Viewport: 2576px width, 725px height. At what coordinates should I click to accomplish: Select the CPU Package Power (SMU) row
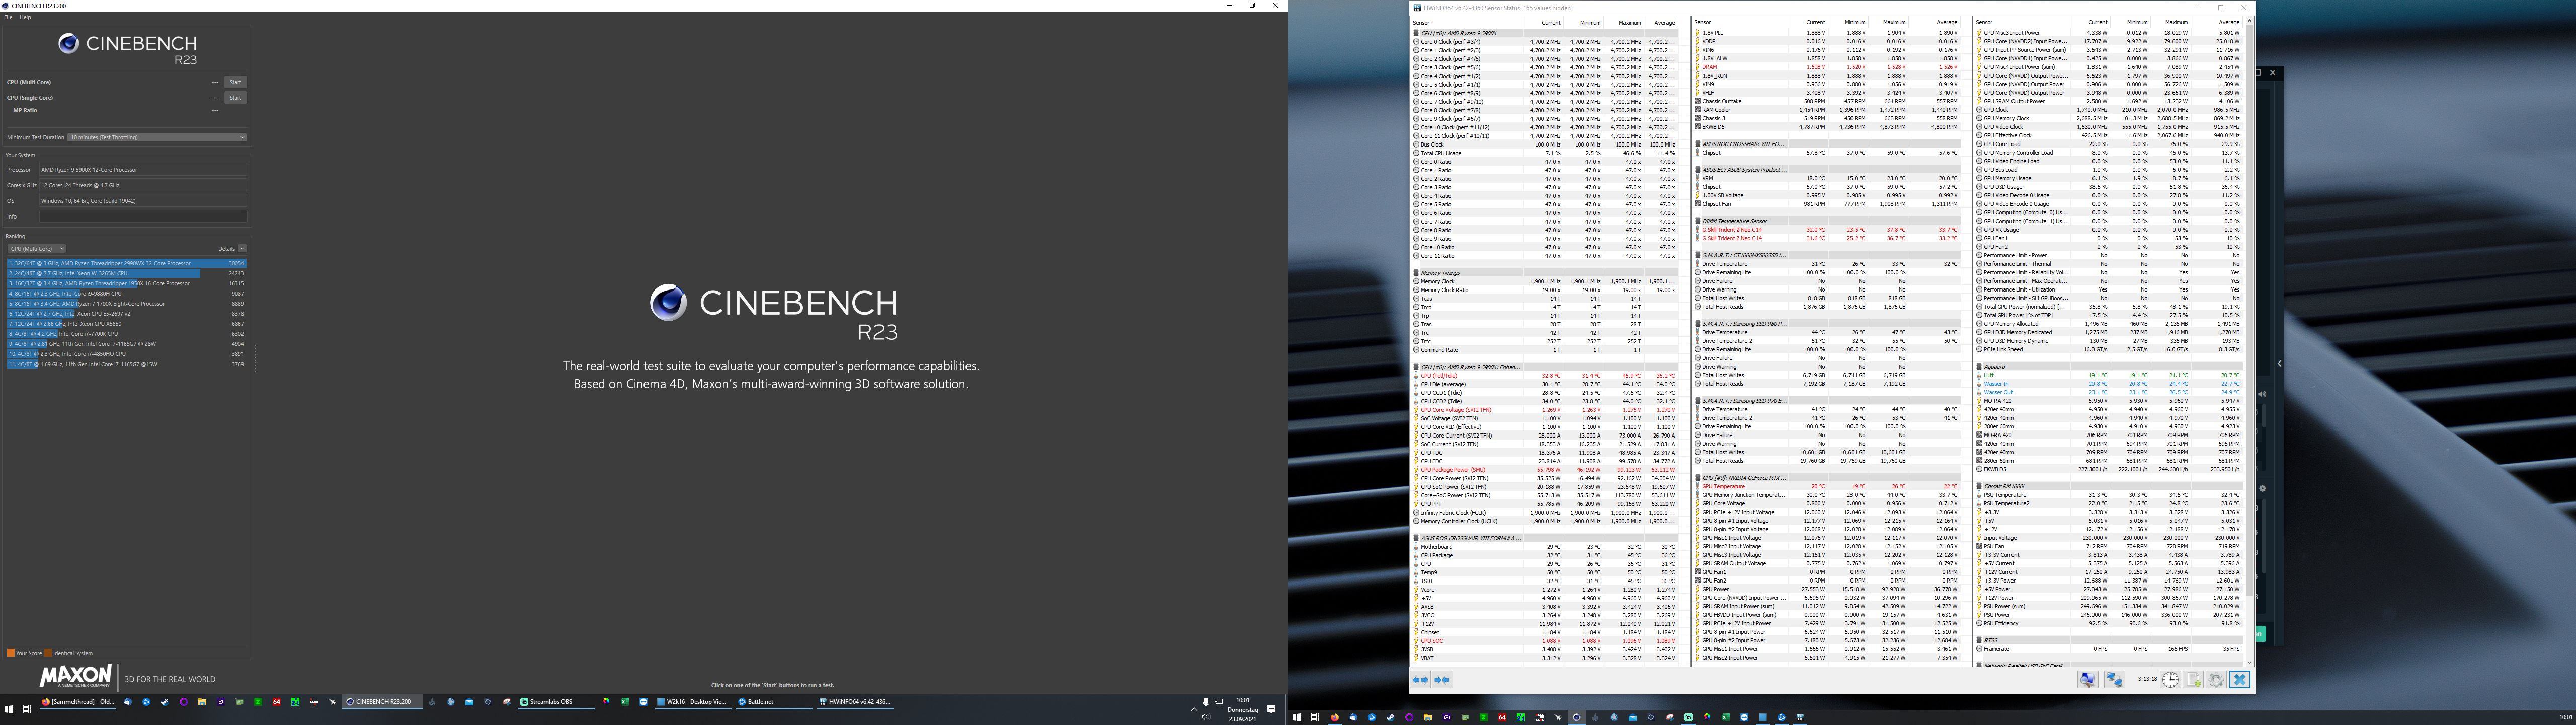pos(1545,470)
